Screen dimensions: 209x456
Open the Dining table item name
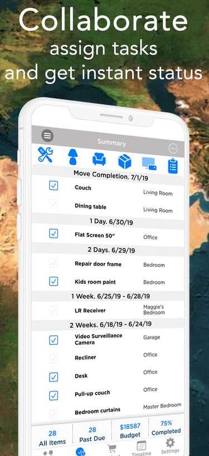(90, 207)
